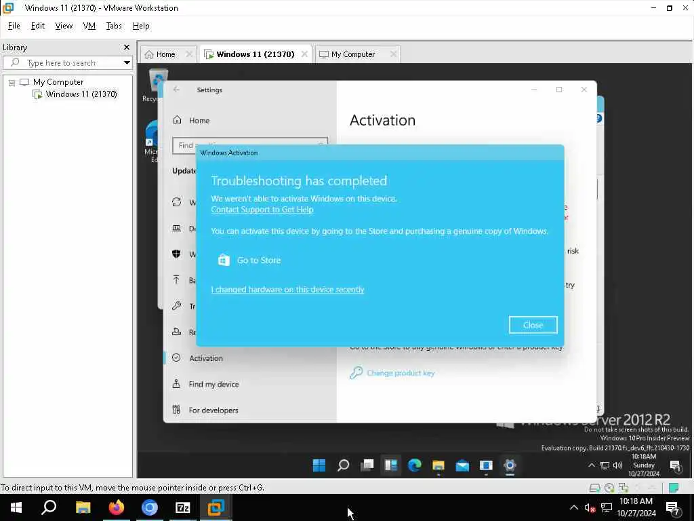Open the Windows 11 Start button in VM

click(319, 465)
